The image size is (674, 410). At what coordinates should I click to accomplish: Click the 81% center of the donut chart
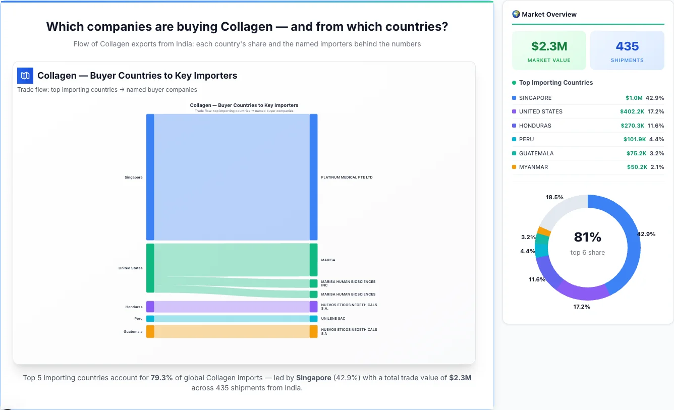coord(587,237)
